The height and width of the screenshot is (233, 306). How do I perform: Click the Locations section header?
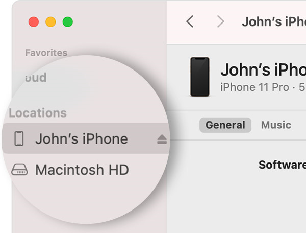tap(38, 113)
